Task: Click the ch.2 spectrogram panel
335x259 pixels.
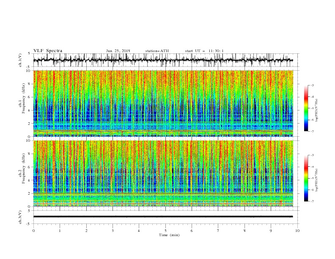Action: click(163, 174)
